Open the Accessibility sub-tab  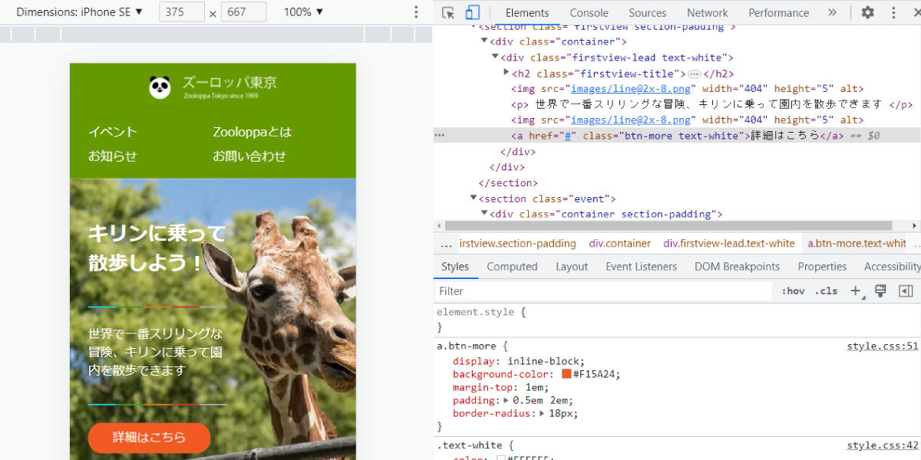click(892, 267)
